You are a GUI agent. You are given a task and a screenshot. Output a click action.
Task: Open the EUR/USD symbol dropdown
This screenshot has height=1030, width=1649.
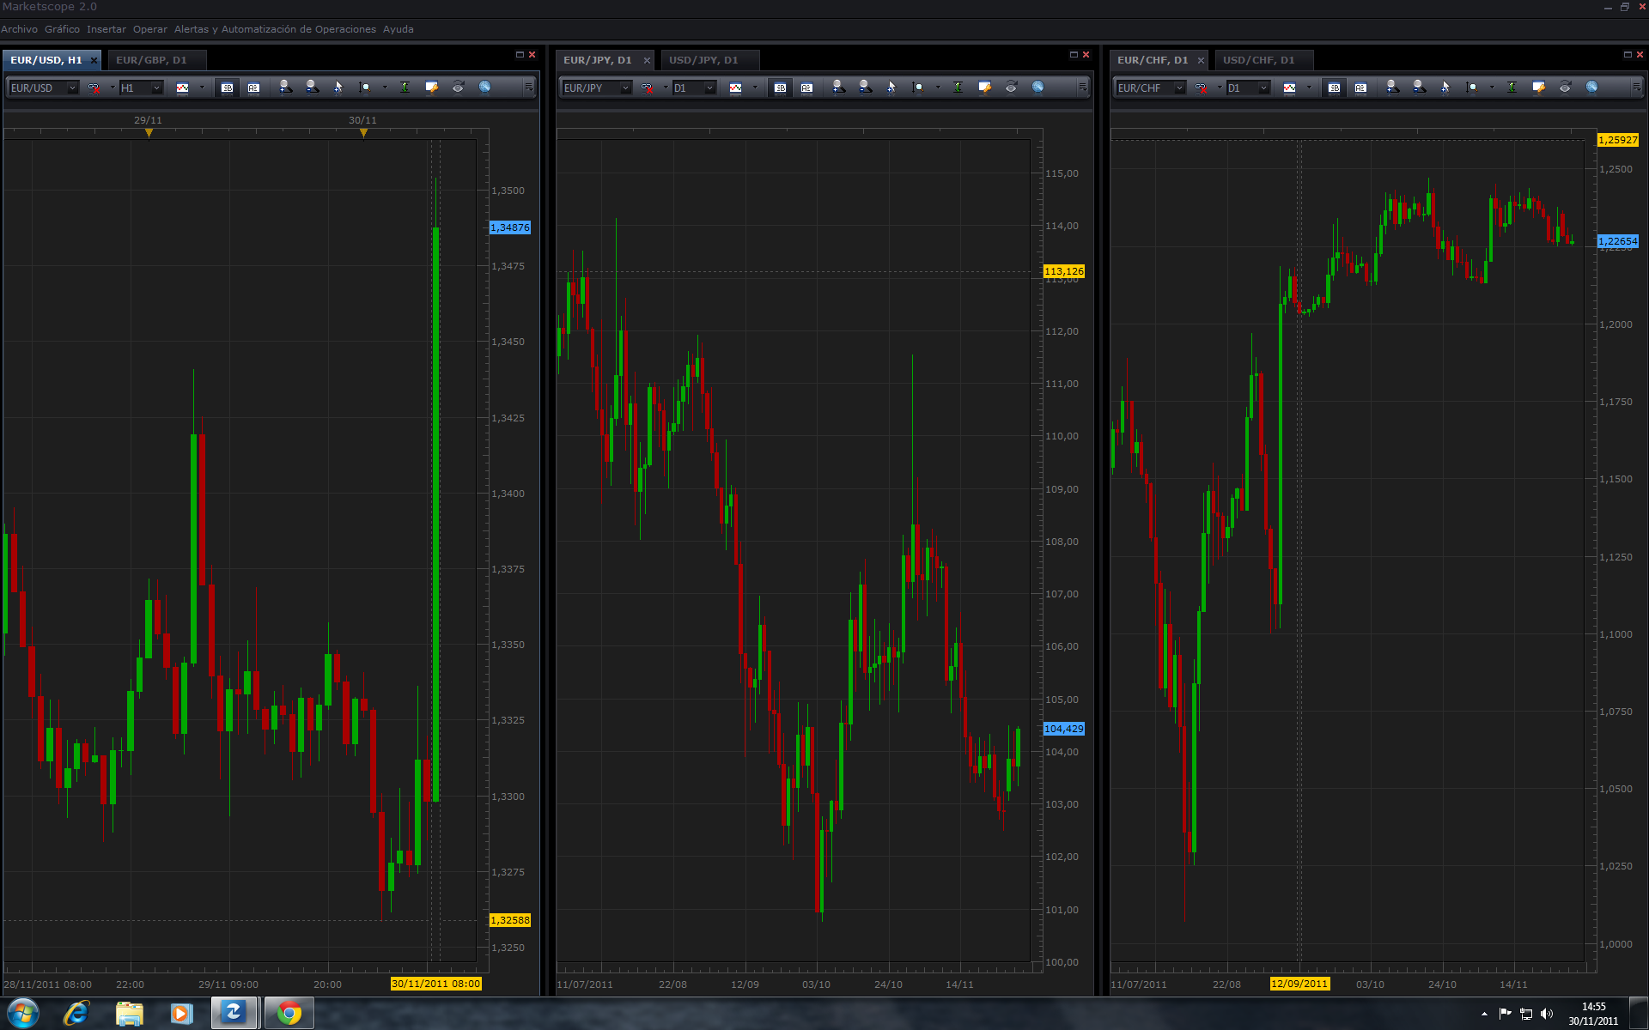(x=72, y=88)
